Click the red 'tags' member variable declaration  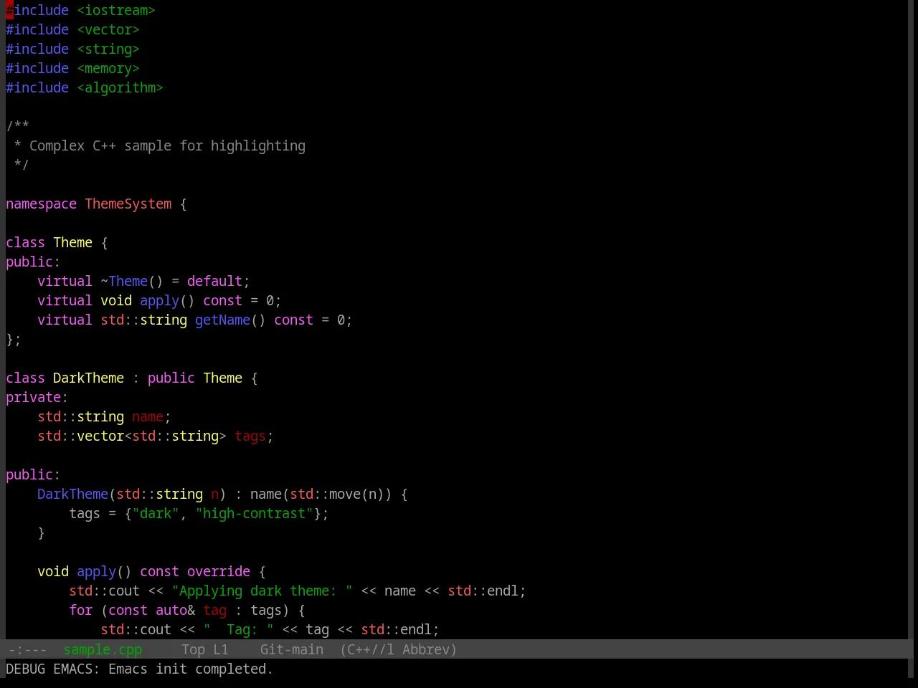pyautogui.click(x=250, y=436)
